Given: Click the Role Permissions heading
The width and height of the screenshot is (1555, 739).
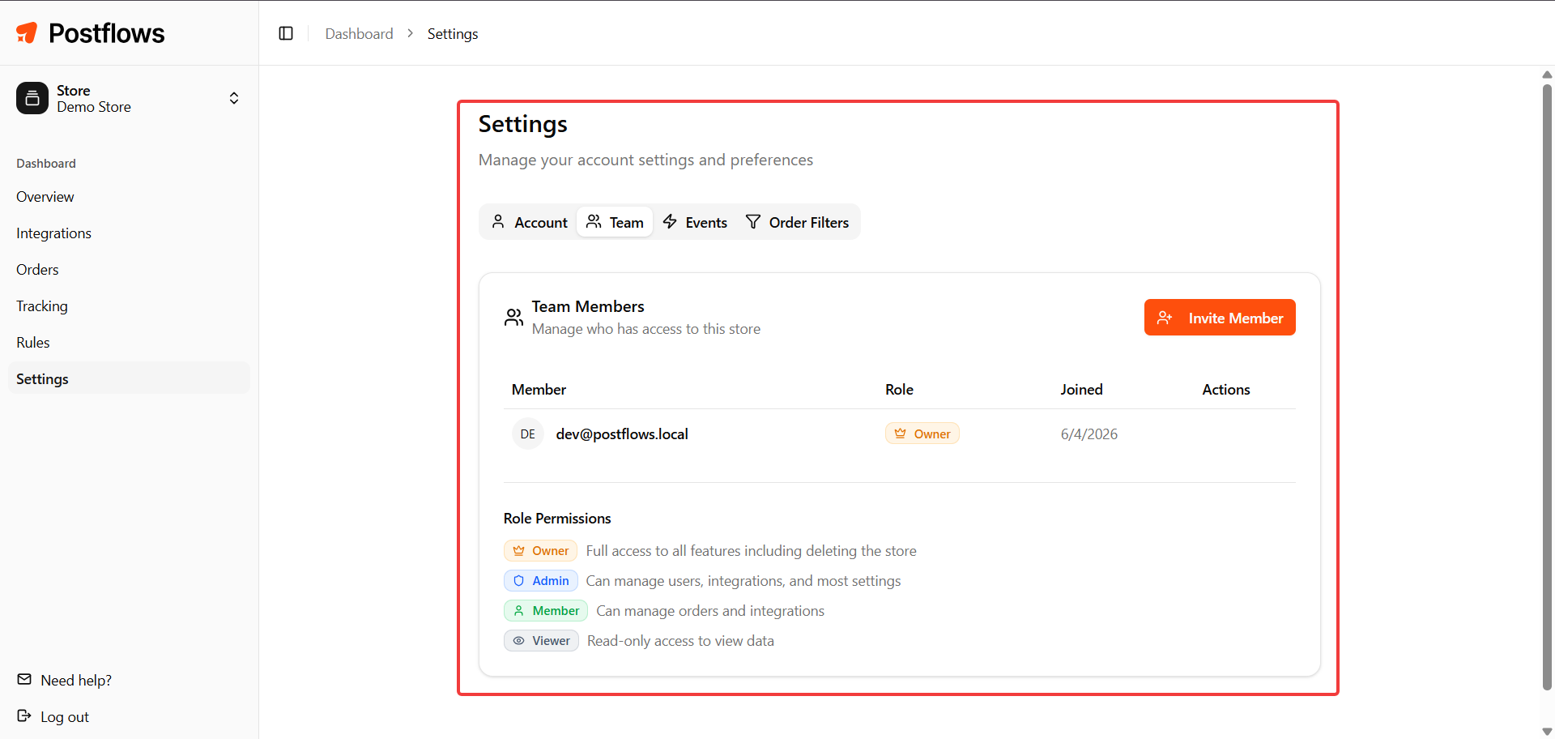Looking at the screenshot, I should click(557, 519).
